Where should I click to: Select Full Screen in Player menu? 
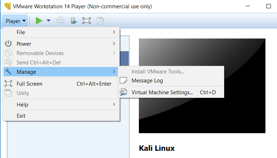[61, 83]
